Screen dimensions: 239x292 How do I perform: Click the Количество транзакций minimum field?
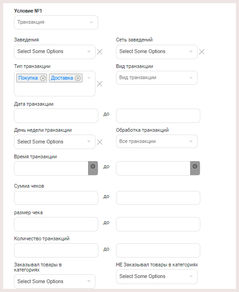56,250
